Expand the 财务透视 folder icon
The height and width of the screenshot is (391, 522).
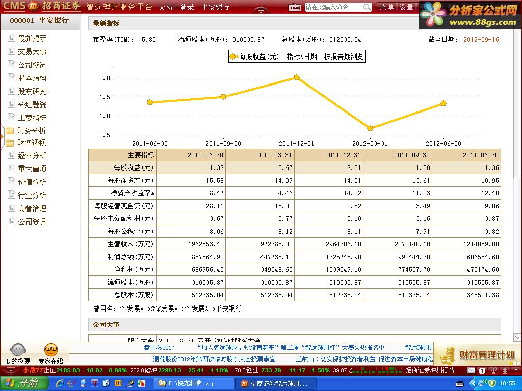pos(10,143)
